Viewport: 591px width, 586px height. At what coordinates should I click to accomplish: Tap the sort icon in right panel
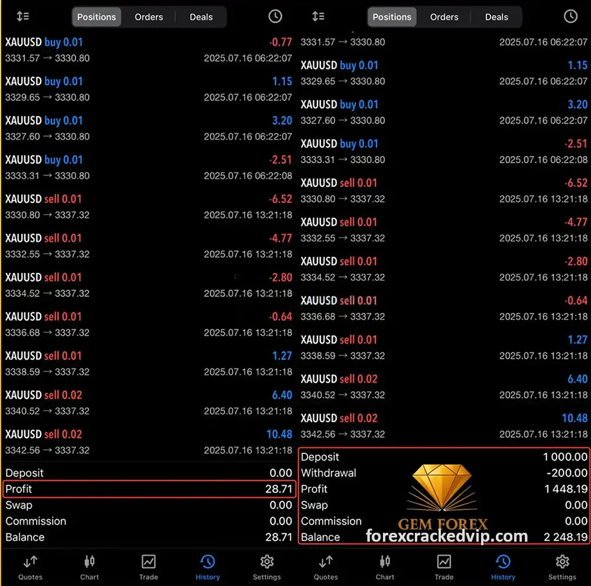(319, 16)
